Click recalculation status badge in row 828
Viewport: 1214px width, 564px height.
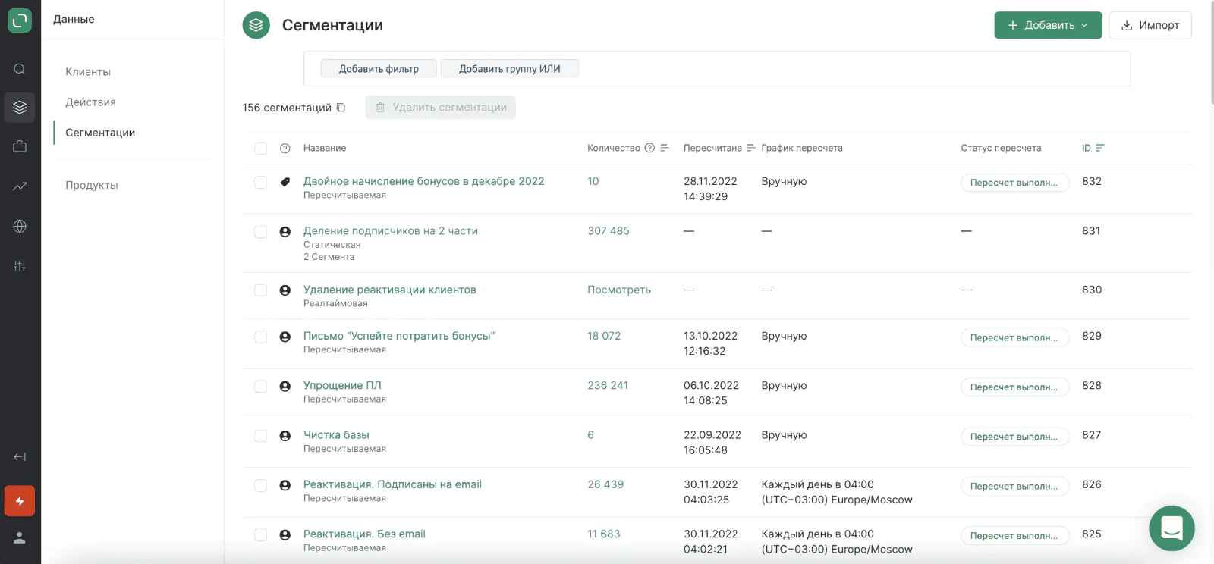point(1014,387)
